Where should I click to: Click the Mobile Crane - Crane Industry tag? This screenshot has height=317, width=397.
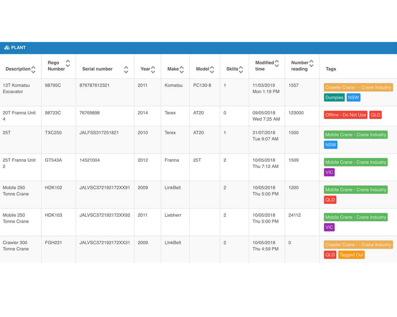coord(356,135)
